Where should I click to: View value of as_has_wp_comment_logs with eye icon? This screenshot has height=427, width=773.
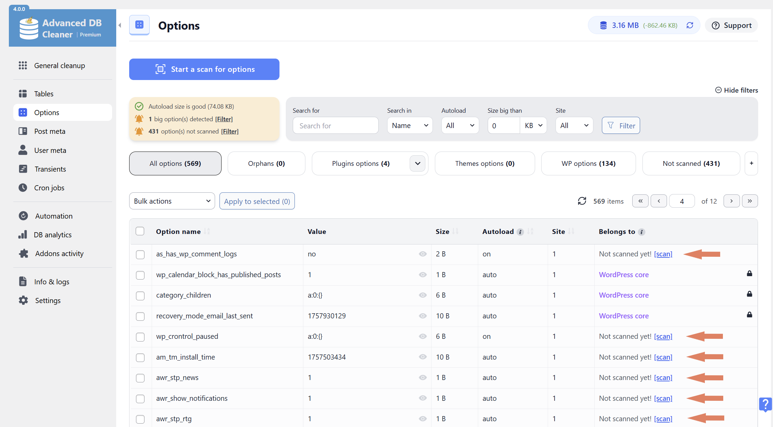(423, 254)
